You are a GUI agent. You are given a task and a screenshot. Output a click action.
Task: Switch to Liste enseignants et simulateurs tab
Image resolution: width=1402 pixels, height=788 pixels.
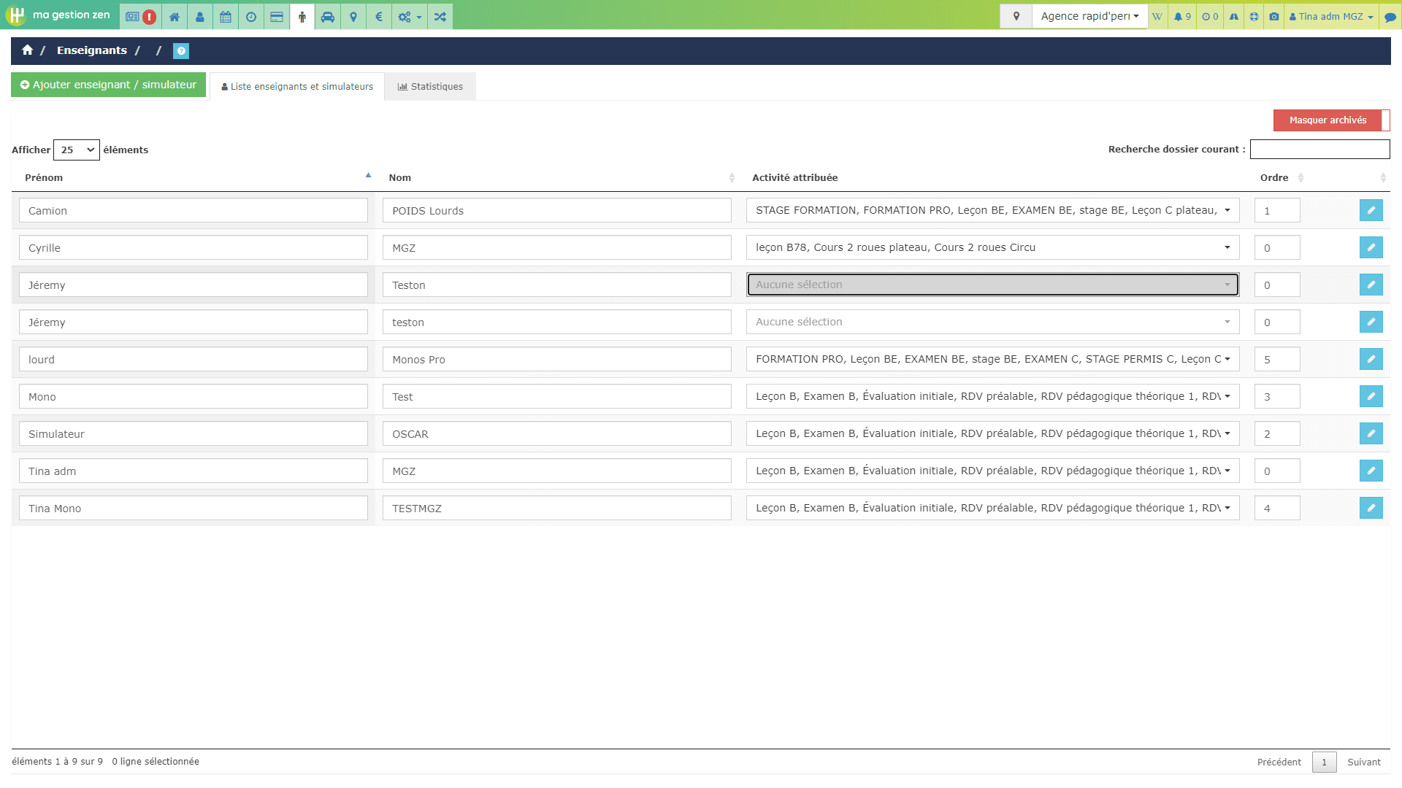point(297,86)
